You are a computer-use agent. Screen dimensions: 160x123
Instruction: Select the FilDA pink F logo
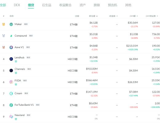coord(11,82)
